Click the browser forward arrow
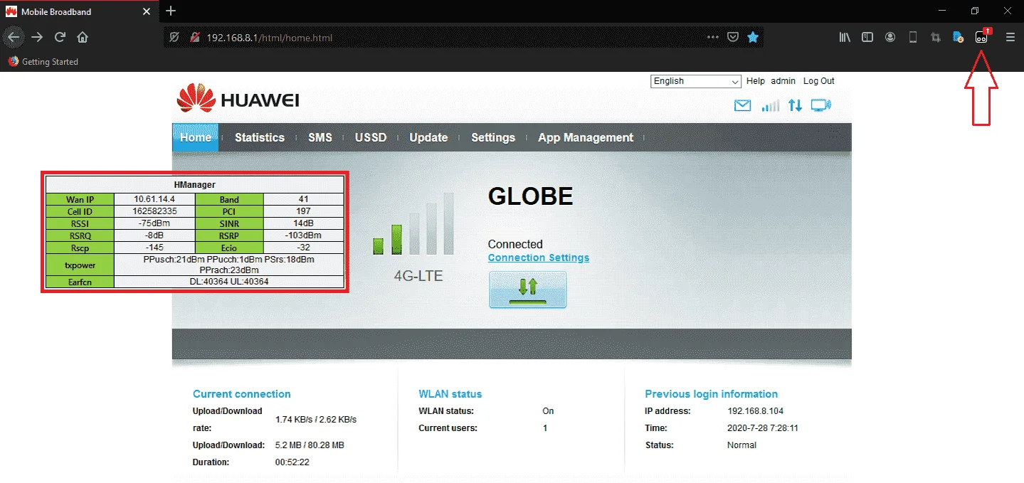1024x483 pixels. [x=37, y=37]
